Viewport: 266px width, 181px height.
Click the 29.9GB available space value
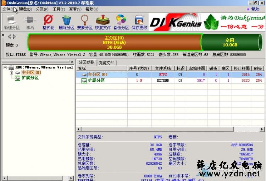(x=247, y=149)
